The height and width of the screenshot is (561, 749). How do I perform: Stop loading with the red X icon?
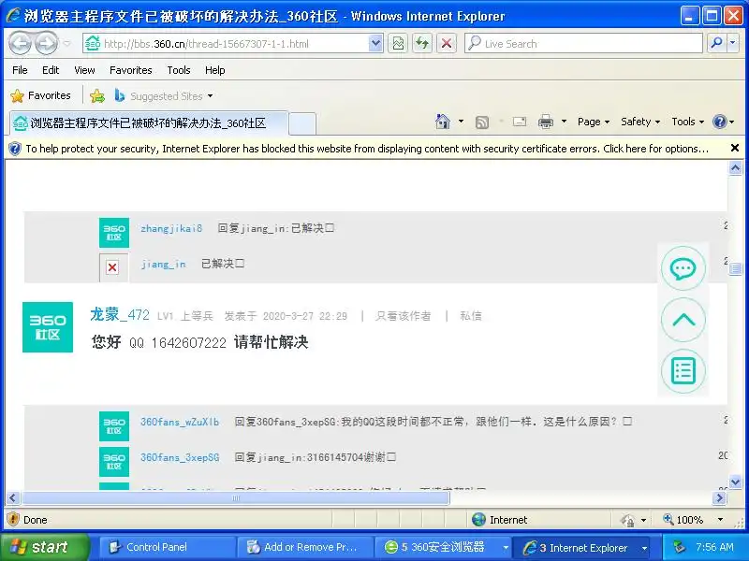(x=447, y=43)
